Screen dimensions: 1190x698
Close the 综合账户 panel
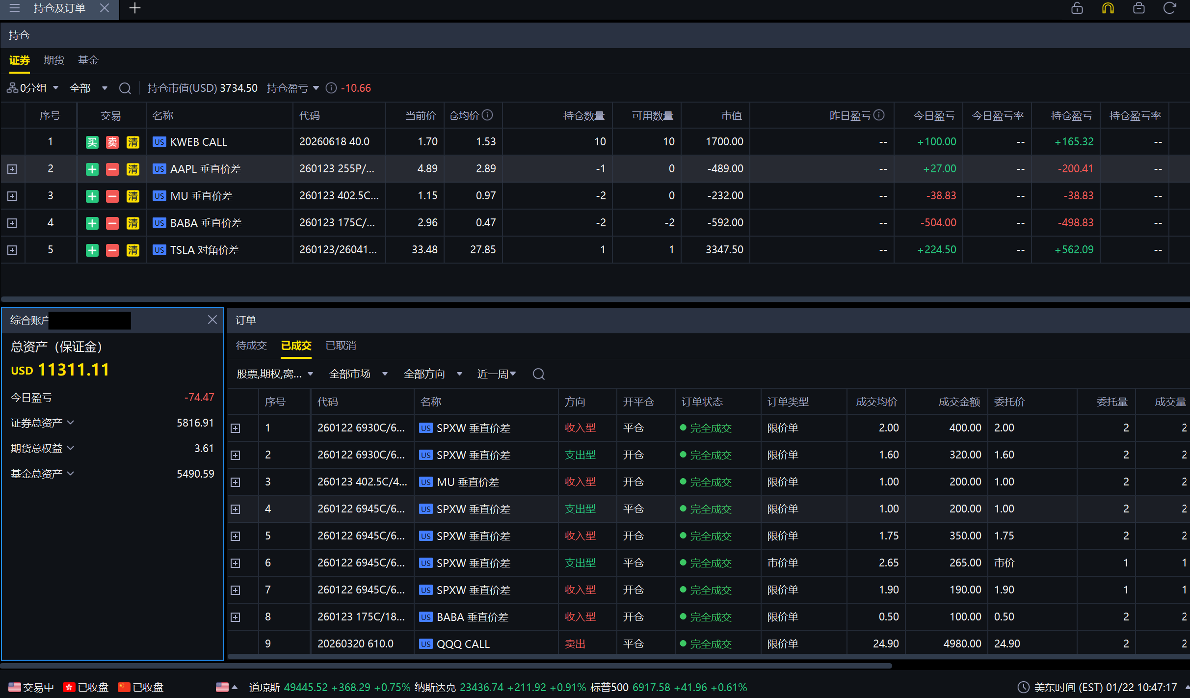pos(212,320)
